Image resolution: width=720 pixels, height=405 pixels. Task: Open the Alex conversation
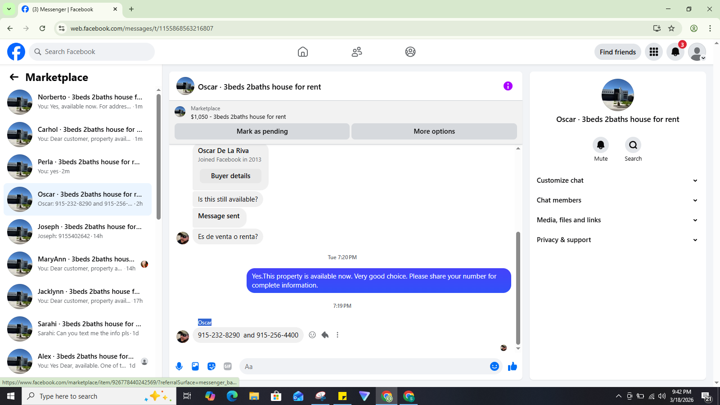[x=77, y=361]
